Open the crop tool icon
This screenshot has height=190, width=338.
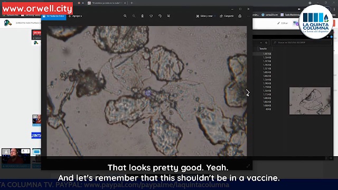pos(168,16)
